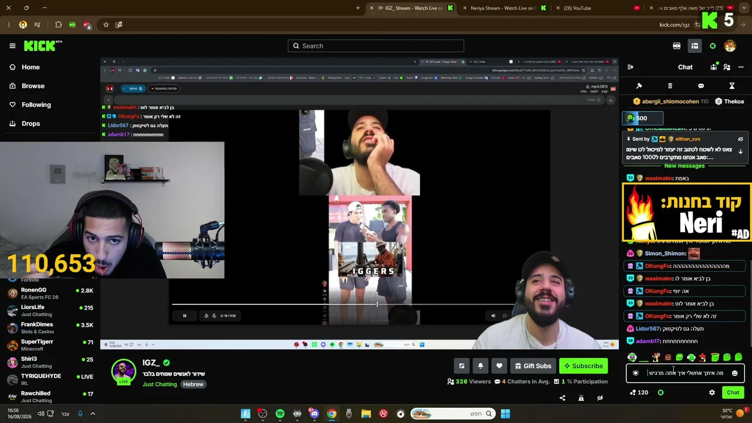Image resolution: width=752 pixels, height=423 pixels.
Task: Click the theatre mode icon in header
Action: pos(677,46)
